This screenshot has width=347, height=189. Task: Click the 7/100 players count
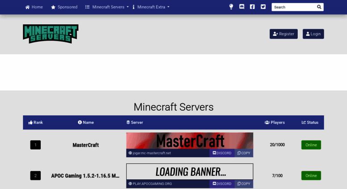[277, 176]
